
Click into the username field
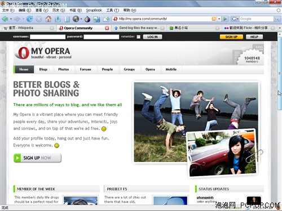point(47,37)
